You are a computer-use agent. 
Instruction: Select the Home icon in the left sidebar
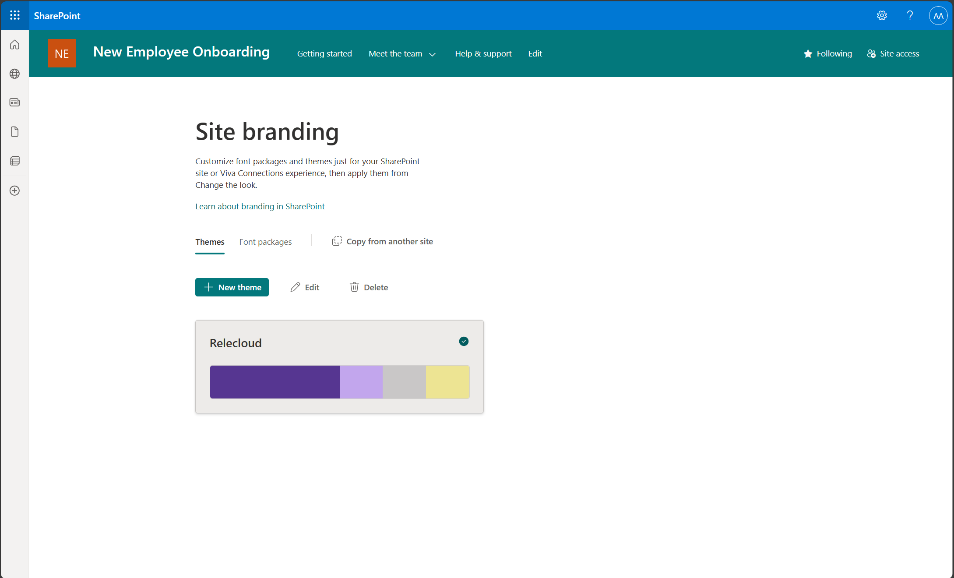(14, 44)
